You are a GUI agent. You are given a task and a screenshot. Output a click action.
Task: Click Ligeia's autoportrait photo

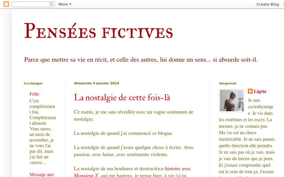(x=231, y=100)
